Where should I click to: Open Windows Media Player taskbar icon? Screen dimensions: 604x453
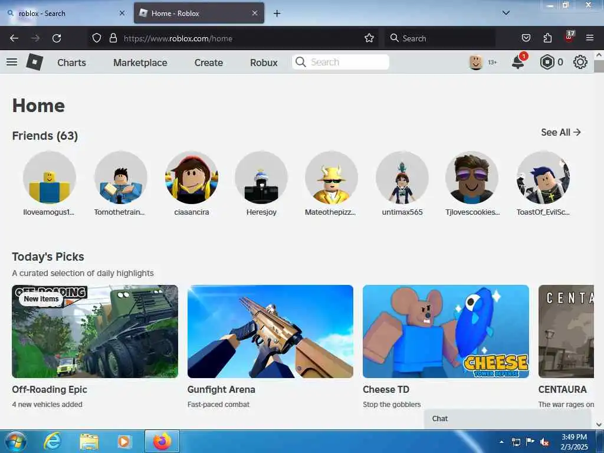point(124,442)
